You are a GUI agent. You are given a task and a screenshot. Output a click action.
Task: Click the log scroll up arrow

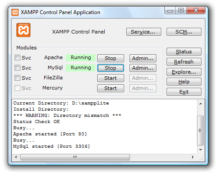tap(201, 104)
